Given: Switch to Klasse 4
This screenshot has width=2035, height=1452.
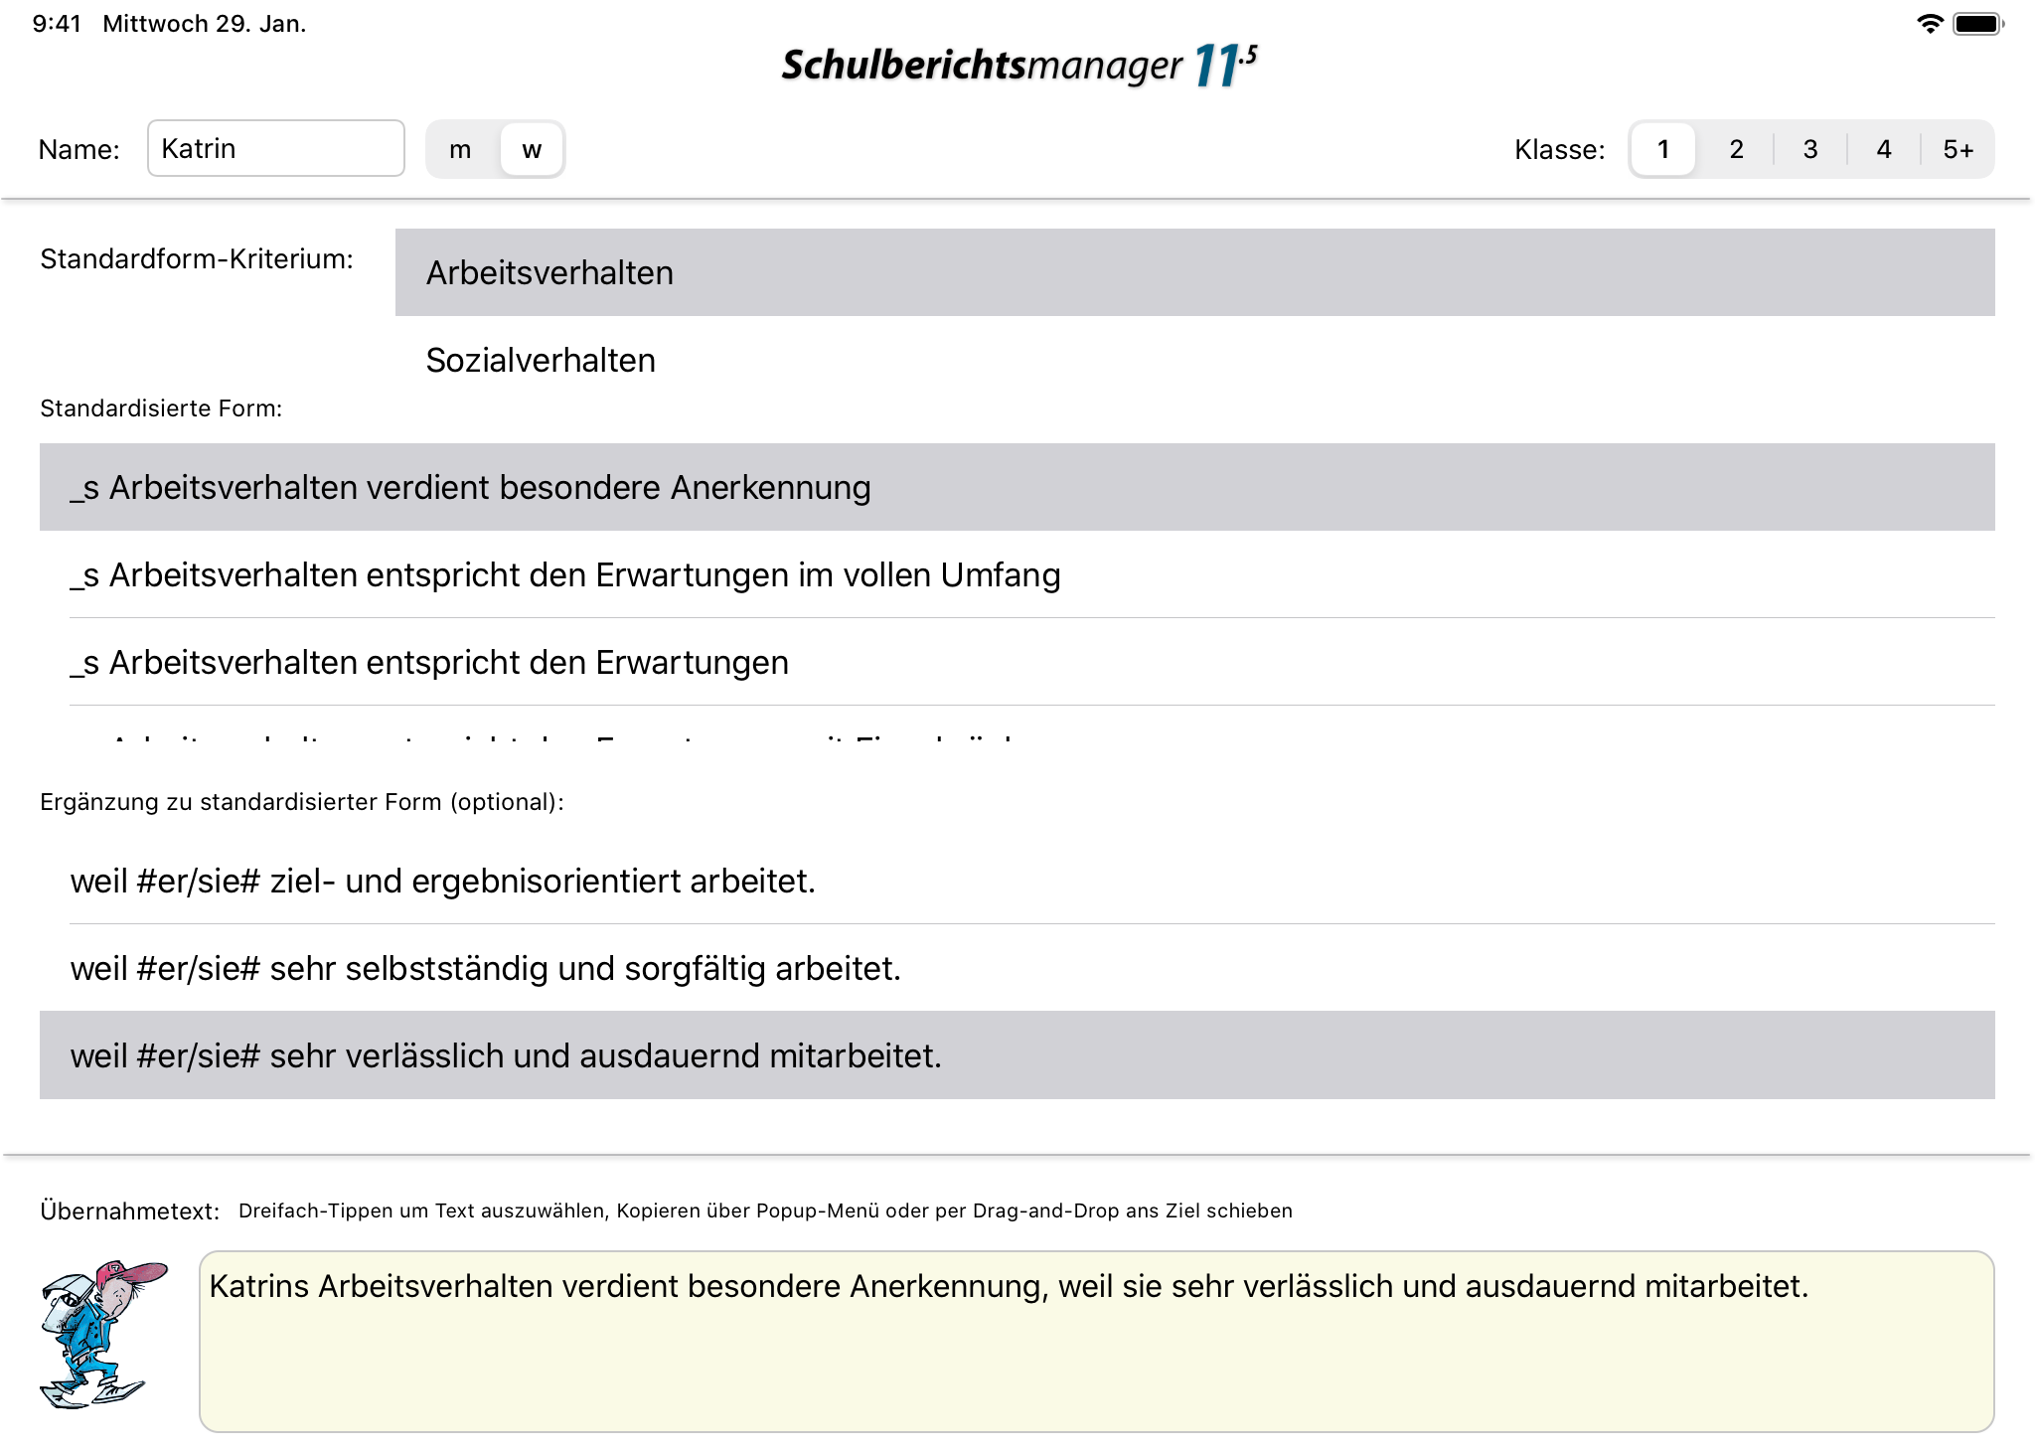Looking at the screenshot, I should [x=1883, y=149].
